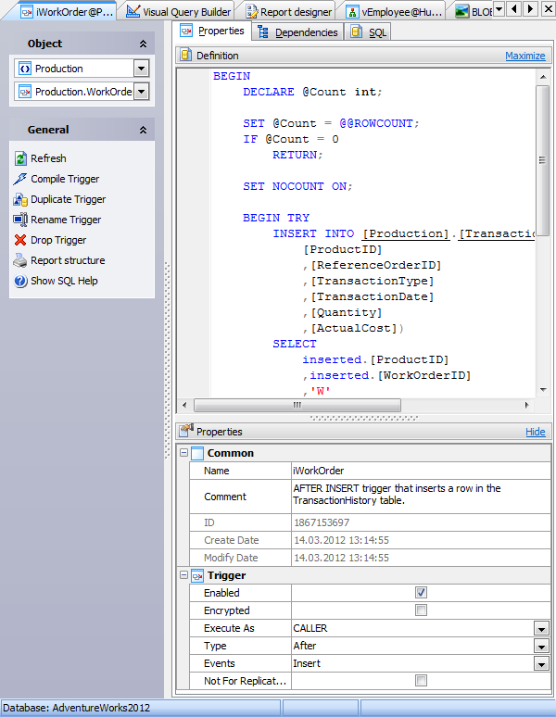
Task: Click the Properties panel header icon
Action: tap(186, 431)
